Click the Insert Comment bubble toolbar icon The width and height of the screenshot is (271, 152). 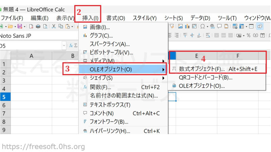220,26
